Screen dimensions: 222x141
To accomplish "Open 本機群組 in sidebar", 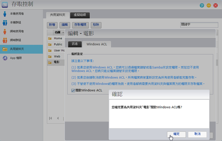I will 21,23.
